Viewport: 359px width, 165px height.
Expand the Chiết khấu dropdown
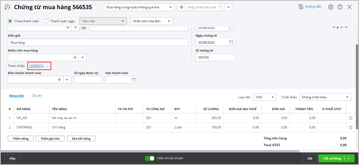pyautogui.click(x=347, y=97)
